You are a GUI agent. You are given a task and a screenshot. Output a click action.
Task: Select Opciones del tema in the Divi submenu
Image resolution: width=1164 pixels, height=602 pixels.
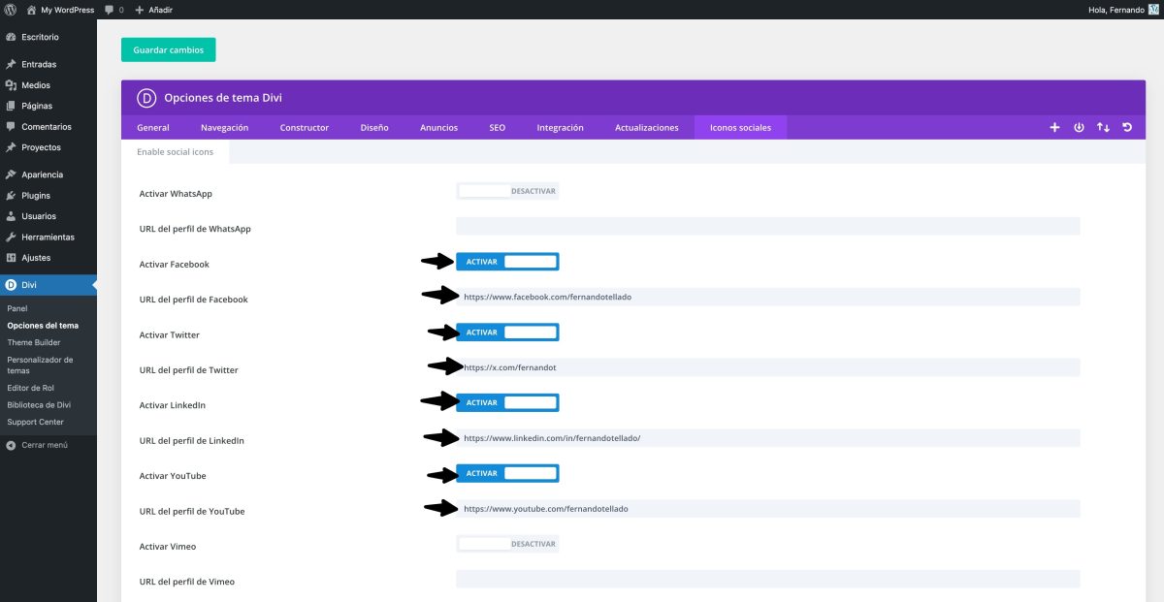[44, 325]
